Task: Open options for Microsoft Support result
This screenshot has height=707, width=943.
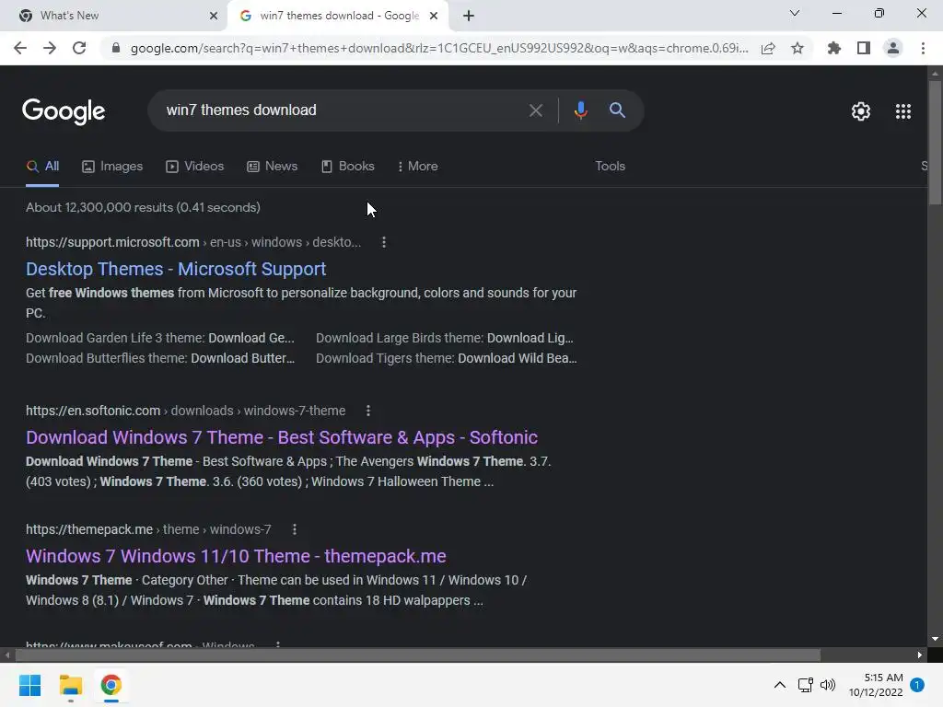Action: (384, 242)
